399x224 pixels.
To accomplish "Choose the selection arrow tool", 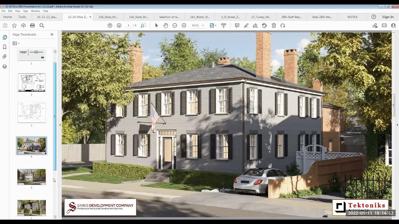I will 156,26.
